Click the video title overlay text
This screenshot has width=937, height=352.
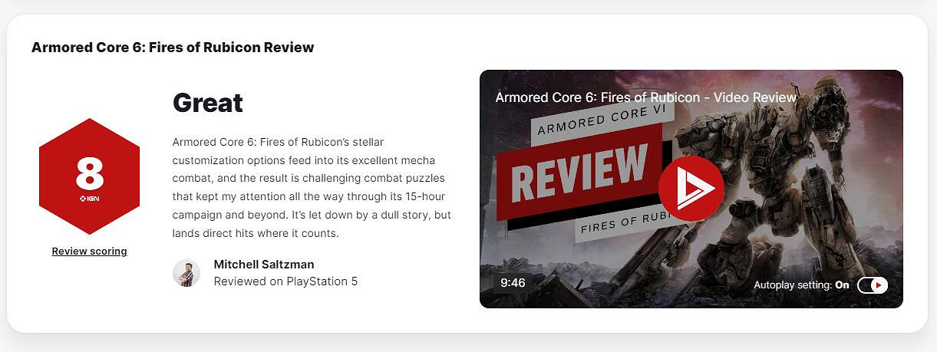point(646,97)
